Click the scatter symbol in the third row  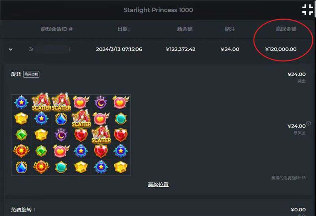click(x=101, y=134)
